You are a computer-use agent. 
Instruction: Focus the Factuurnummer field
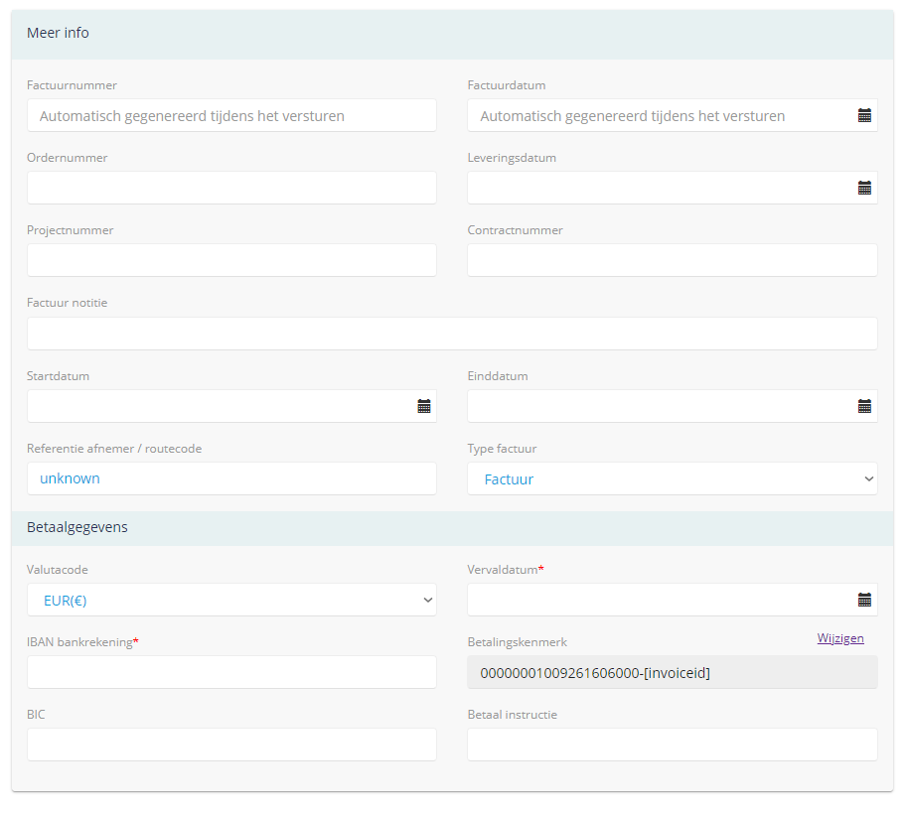click(231, 115)
